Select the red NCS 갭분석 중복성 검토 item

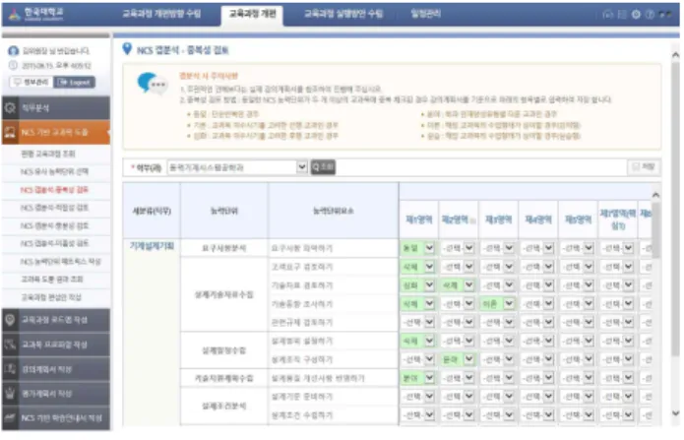click(54, 190)
